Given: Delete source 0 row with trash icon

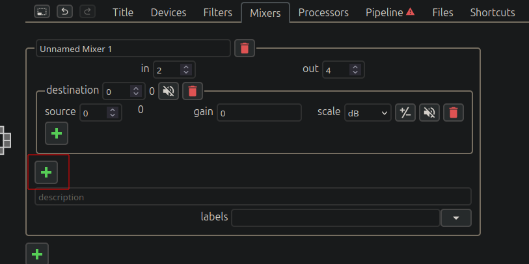Looking at the screenshot, I should (x=454, y=112).
